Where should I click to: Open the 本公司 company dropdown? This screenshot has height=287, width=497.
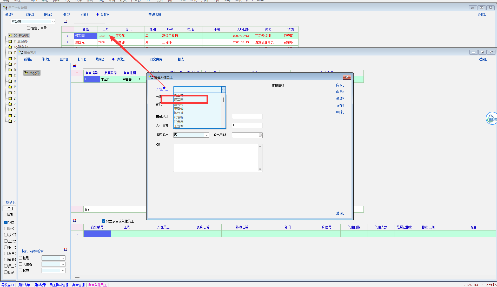coord(53,22)
